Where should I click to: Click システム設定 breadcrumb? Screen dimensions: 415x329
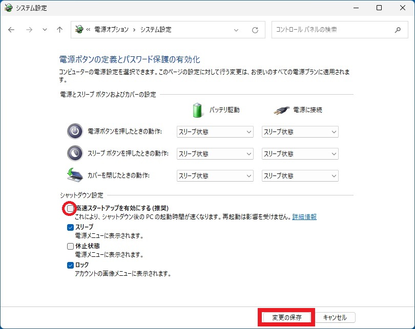(156, 29)
